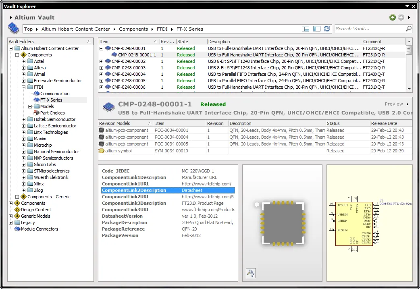Toggle the left folder pane layout icon
The width and height of the screenshot is (420, 289).
click(316, 29)
